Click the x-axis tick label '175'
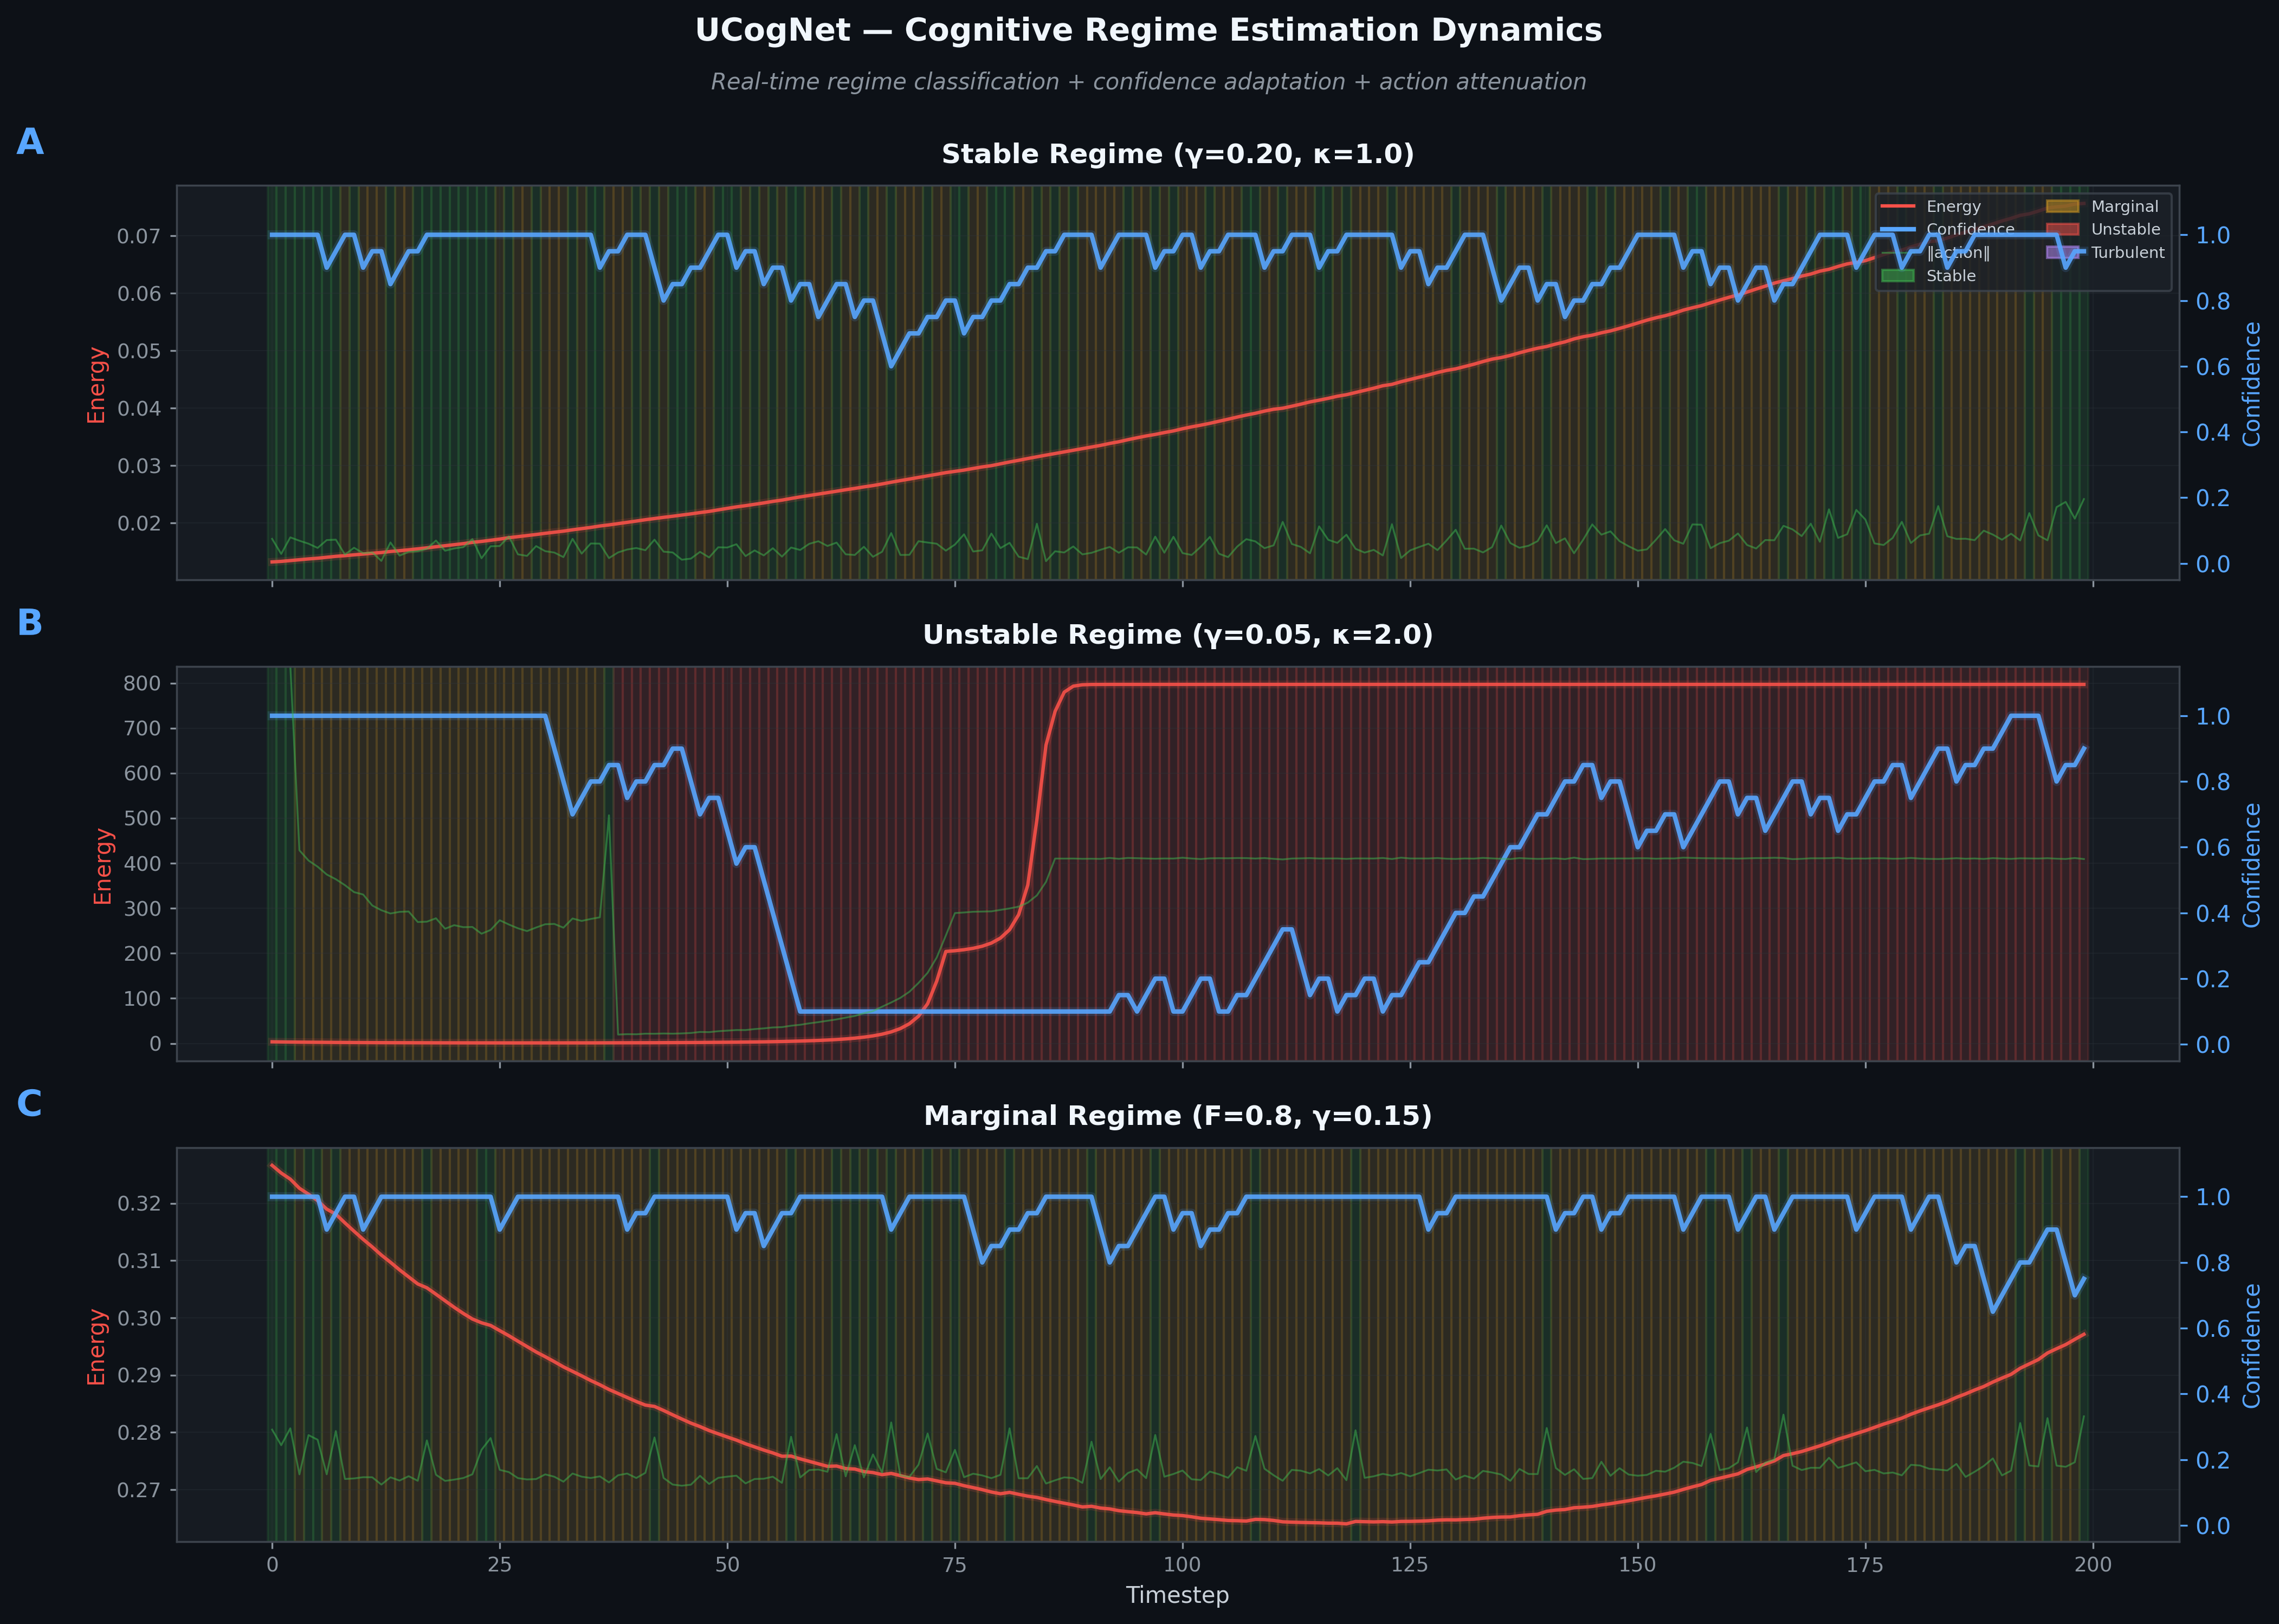2279x1624 pixels. pos(1865,1565)
